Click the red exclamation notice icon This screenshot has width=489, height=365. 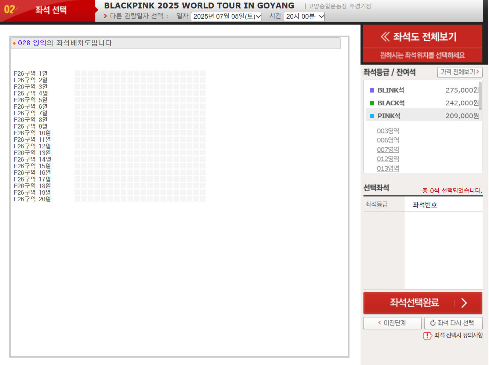pos(427,336)
